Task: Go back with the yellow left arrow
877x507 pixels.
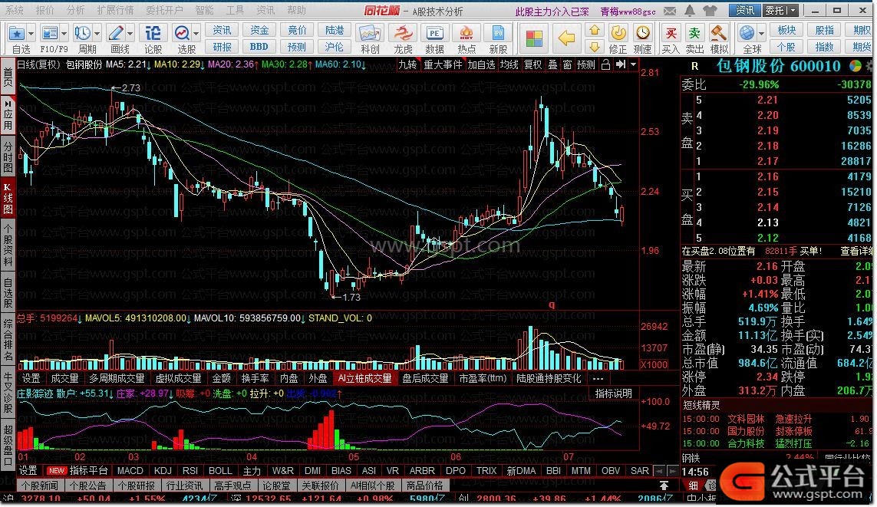Action: pos(566,38)
